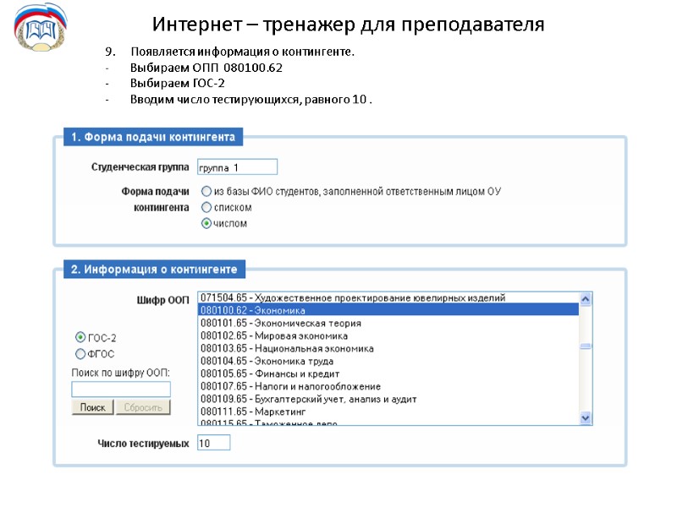Viewport: 677px width, 507px height.
Task: Click the list's scroll-up arrow
Action: tap(585, 297)
